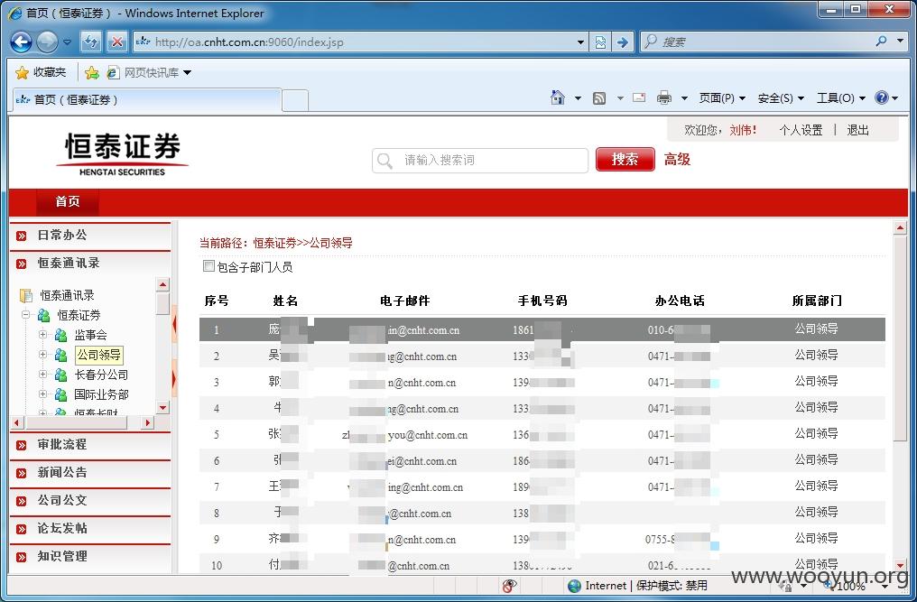Click the 新闻公告 arrow icon
This screenshot has height=602, width=917.
coord(22,473)
